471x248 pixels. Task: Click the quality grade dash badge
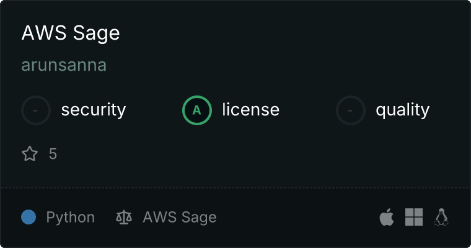[351, 110]
